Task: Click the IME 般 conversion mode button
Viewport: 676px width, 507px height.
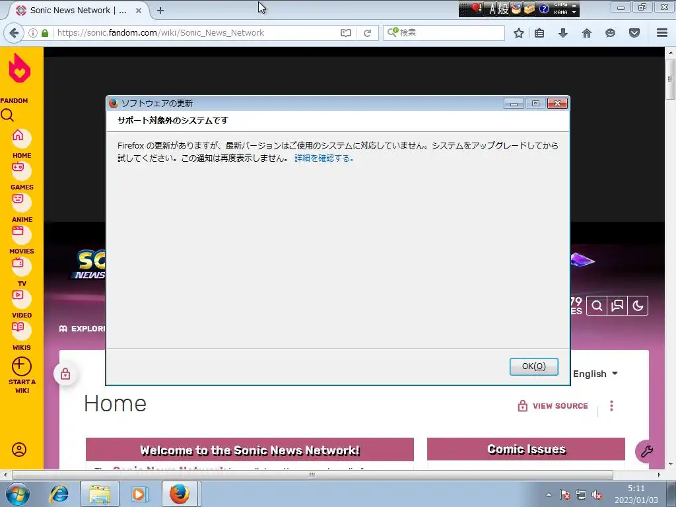Action: 503,9
